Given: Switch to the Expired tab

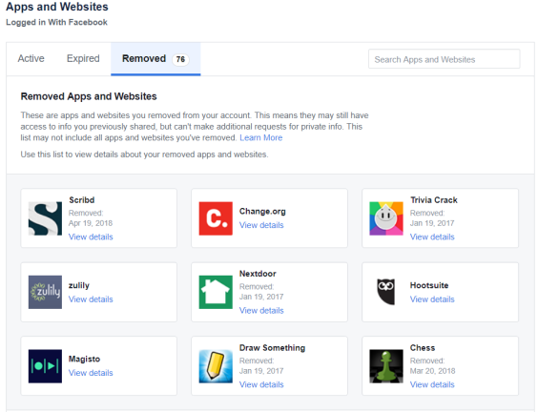Looking at the screenshot, I should click(83, 59).
